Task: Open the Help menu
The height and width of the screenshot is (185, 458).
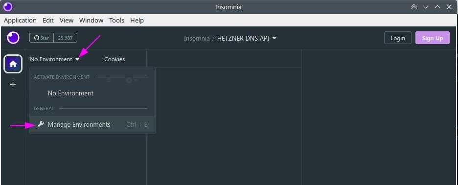Action: (137, 20)
